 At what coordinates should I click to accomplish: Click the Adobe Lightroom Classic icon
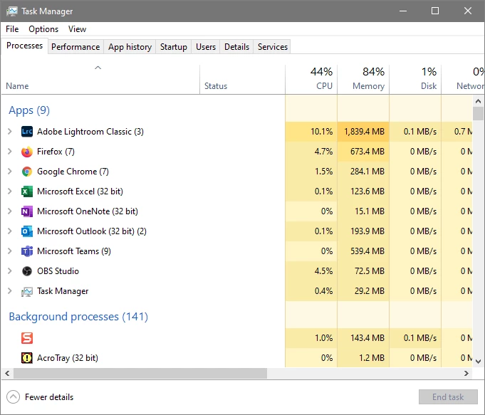click(27, 132)
